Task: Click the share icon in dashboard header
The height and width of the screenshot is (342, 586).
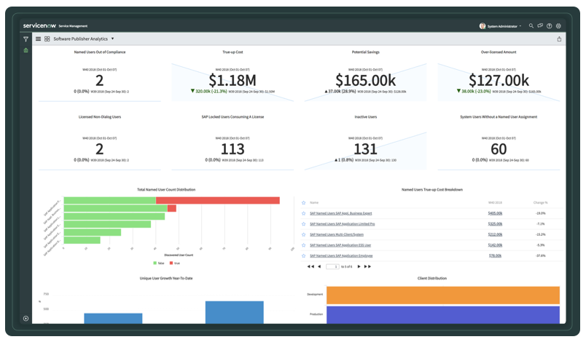Action: coord(559,39)
